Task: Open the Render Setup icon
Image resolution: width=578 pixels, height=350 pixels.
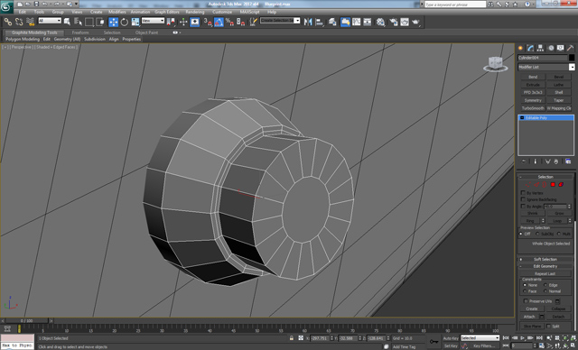Action: point(394,22)
